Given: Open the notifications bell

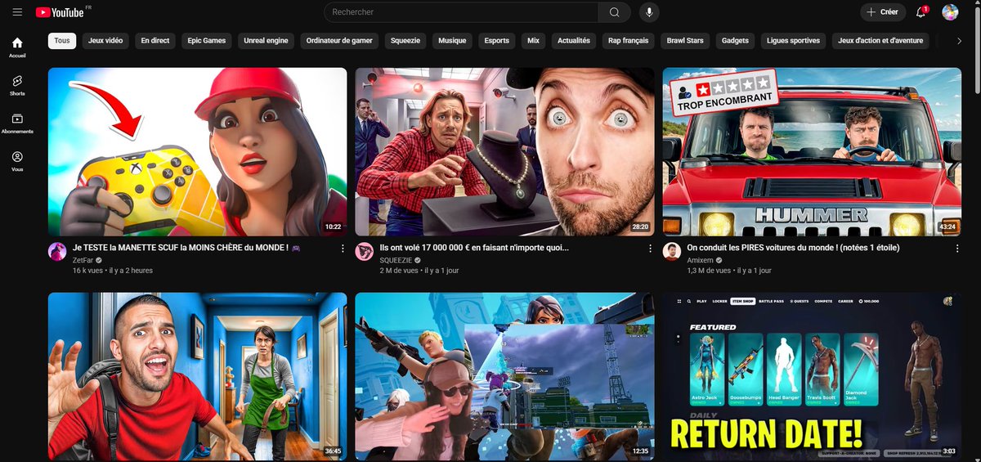Looking at the screenshot, I should 921,12.
